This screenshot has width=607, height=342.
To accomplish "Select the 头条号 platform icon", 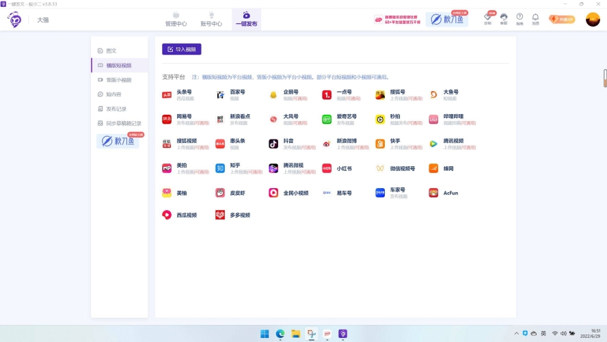I will click(x=167, y=95).
